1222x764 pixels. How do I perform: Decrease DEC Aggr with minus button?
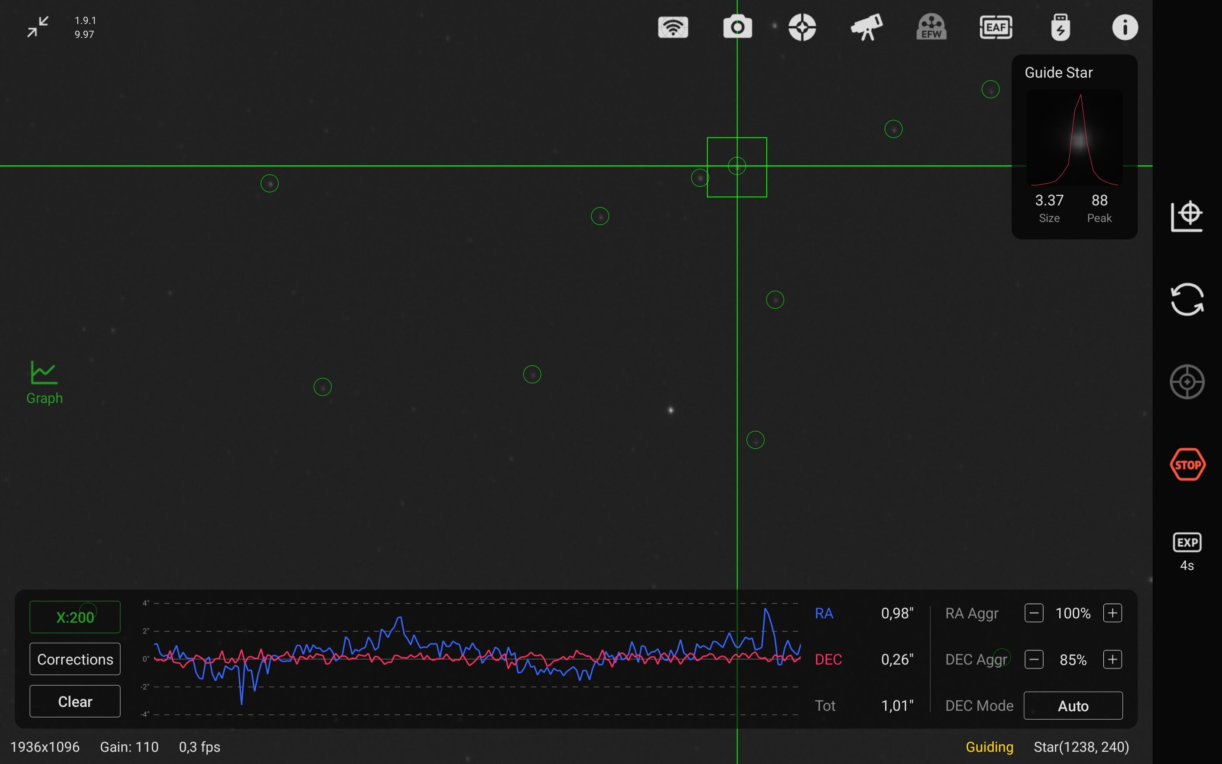(x=1033, y=659)
